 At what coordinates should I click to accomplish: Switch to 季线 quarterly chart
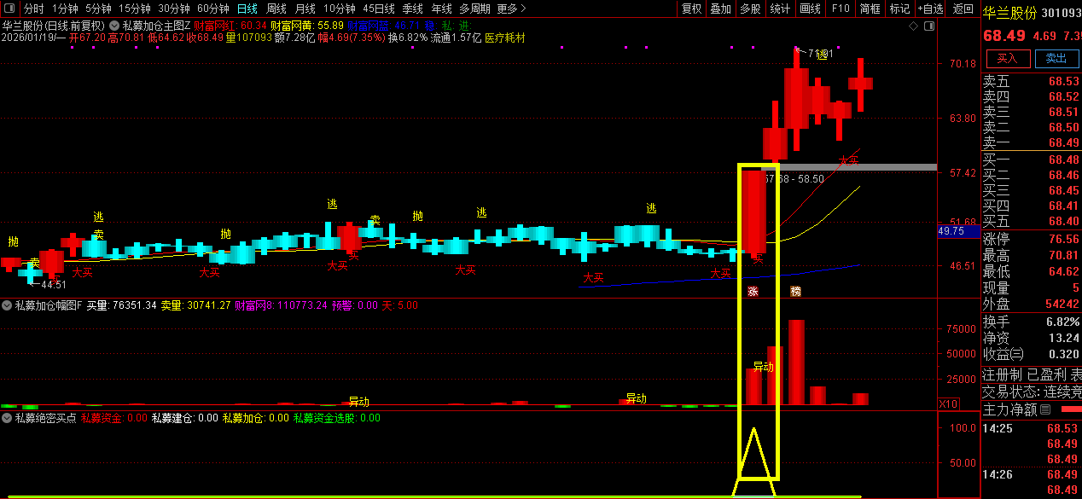point(413,9)
